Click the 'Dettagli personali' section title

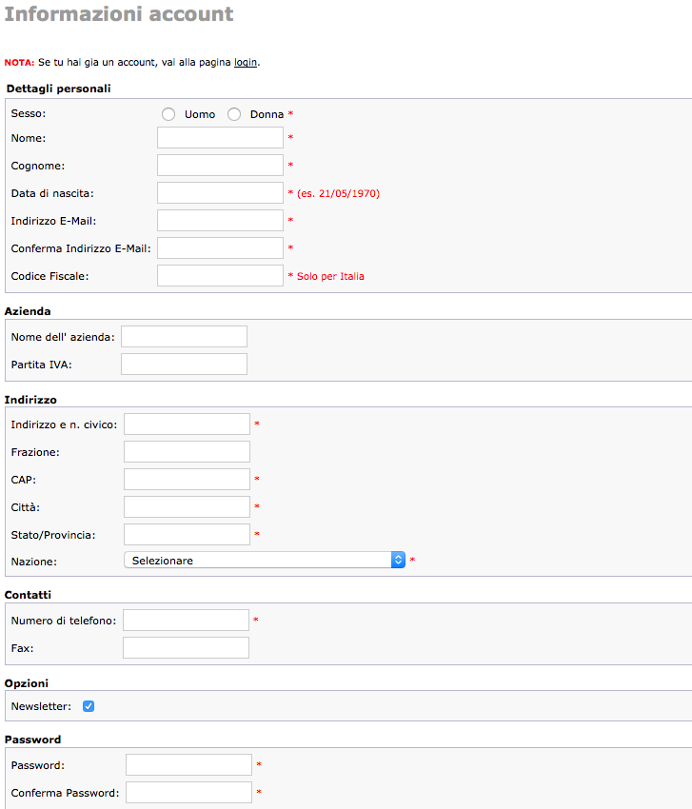58,89
